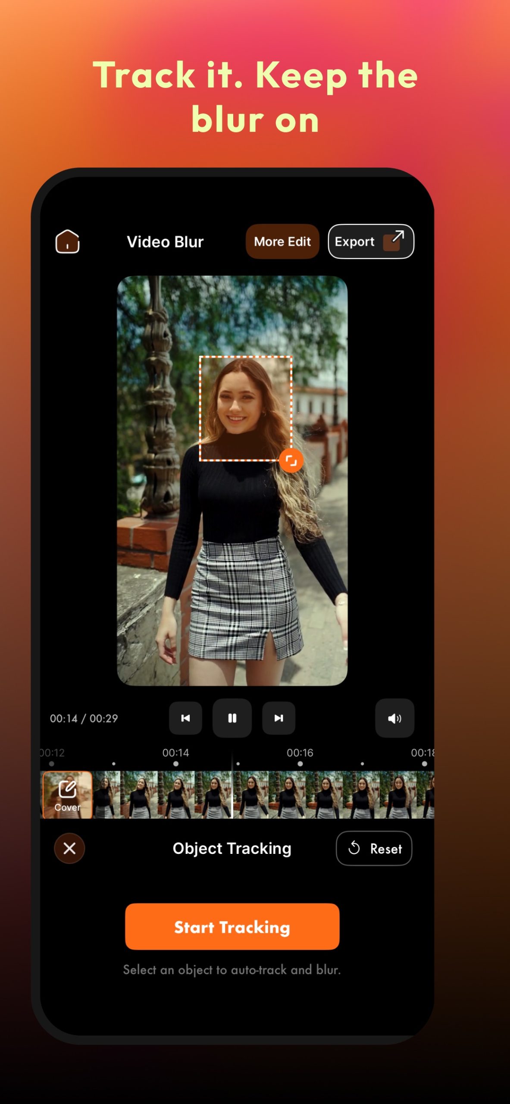Image resolution: width=510 pixels, height=1104 pixels.
Task: Skip to the previous frame
Action: [185, 718]
